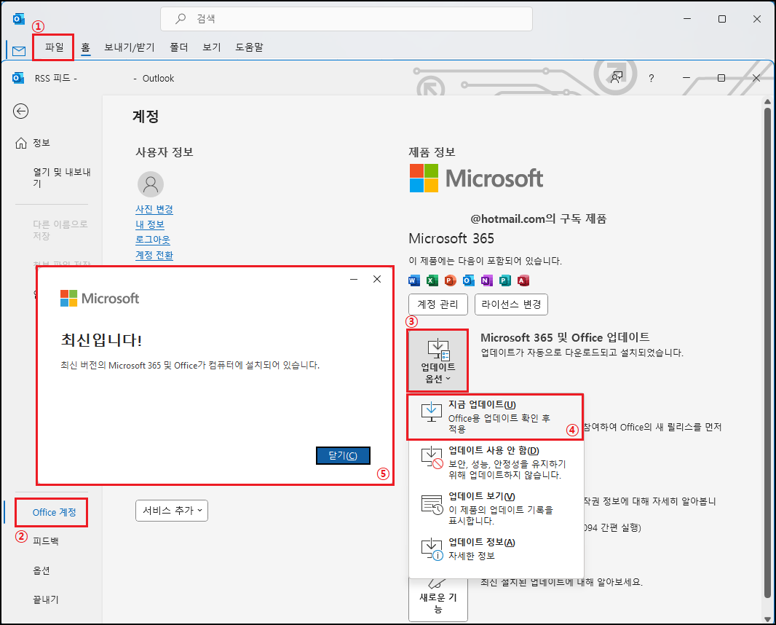
Task: Click the 계정 전환 link
Action: pyautogui.click(x=154, y=255)
